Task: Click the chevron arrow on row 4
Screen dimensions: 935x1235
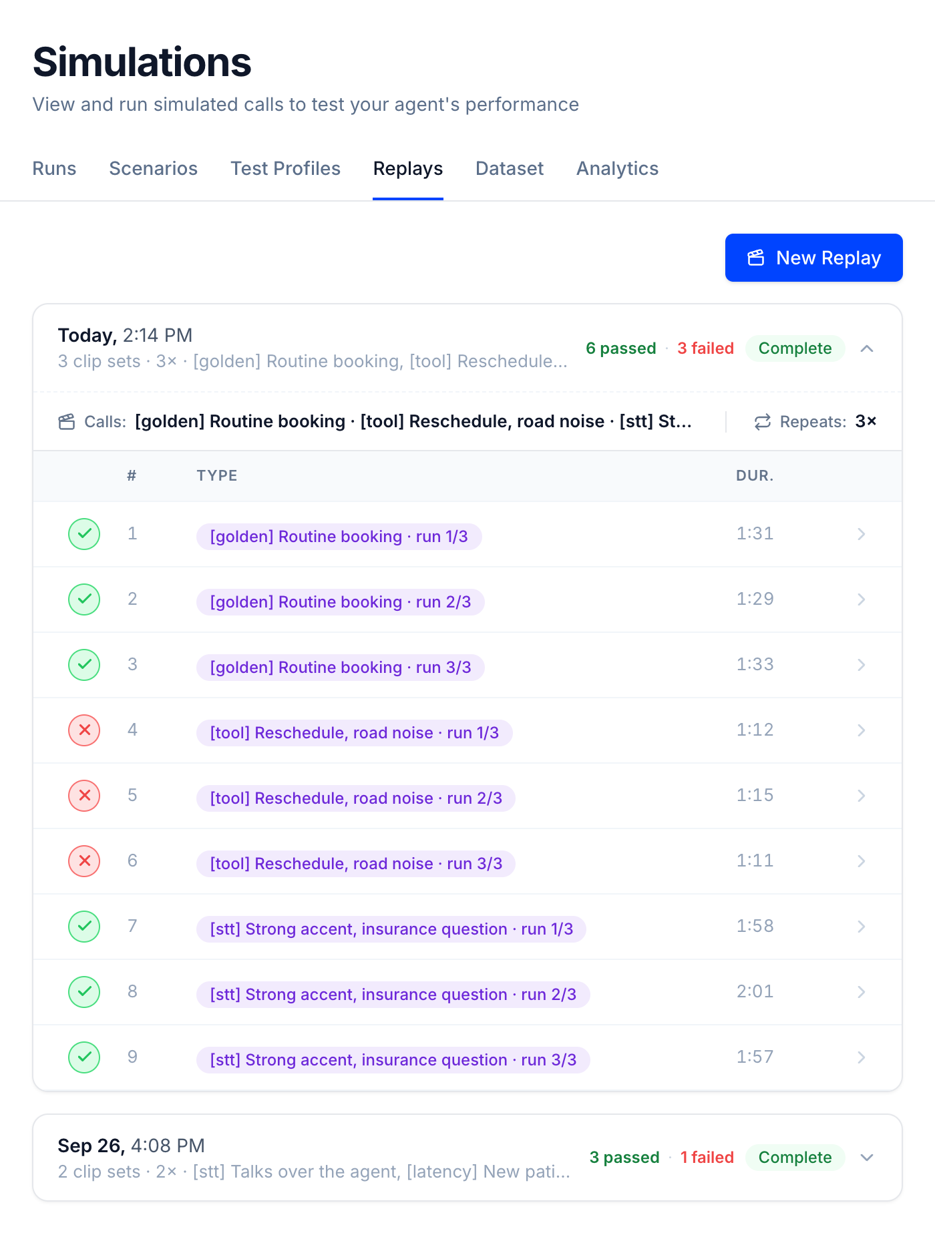Action: point(862,730)
